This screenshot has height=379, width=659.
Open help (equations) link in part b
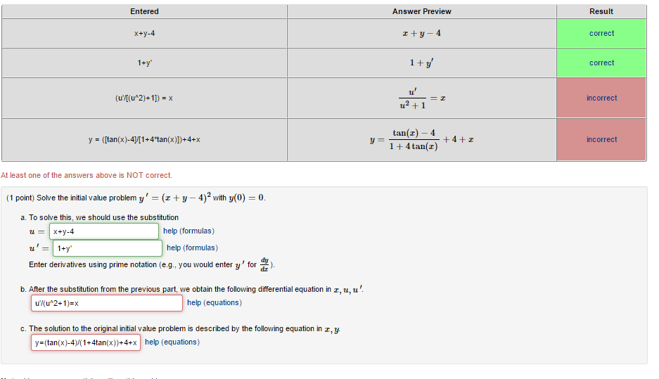[x=215, y=302]
